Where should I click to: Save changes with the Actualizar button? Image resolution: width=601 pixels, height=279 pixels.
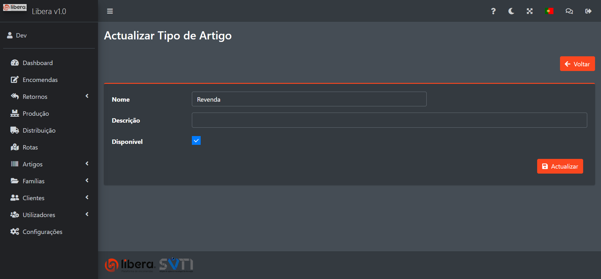560,166
